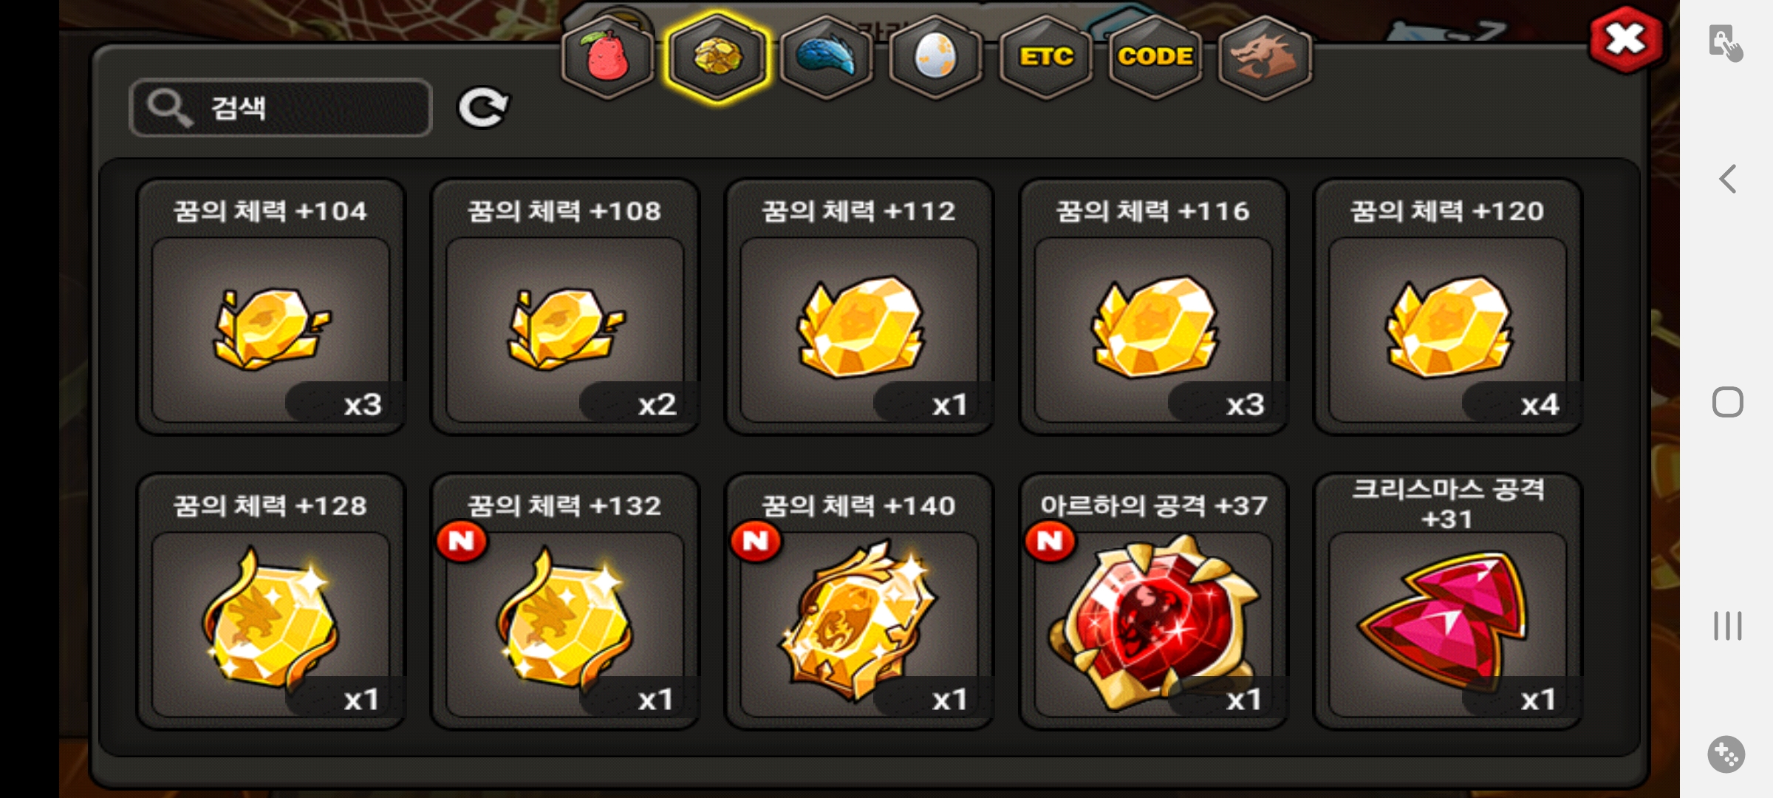
Task: Close the inventory with red X
Action: 1626,39
